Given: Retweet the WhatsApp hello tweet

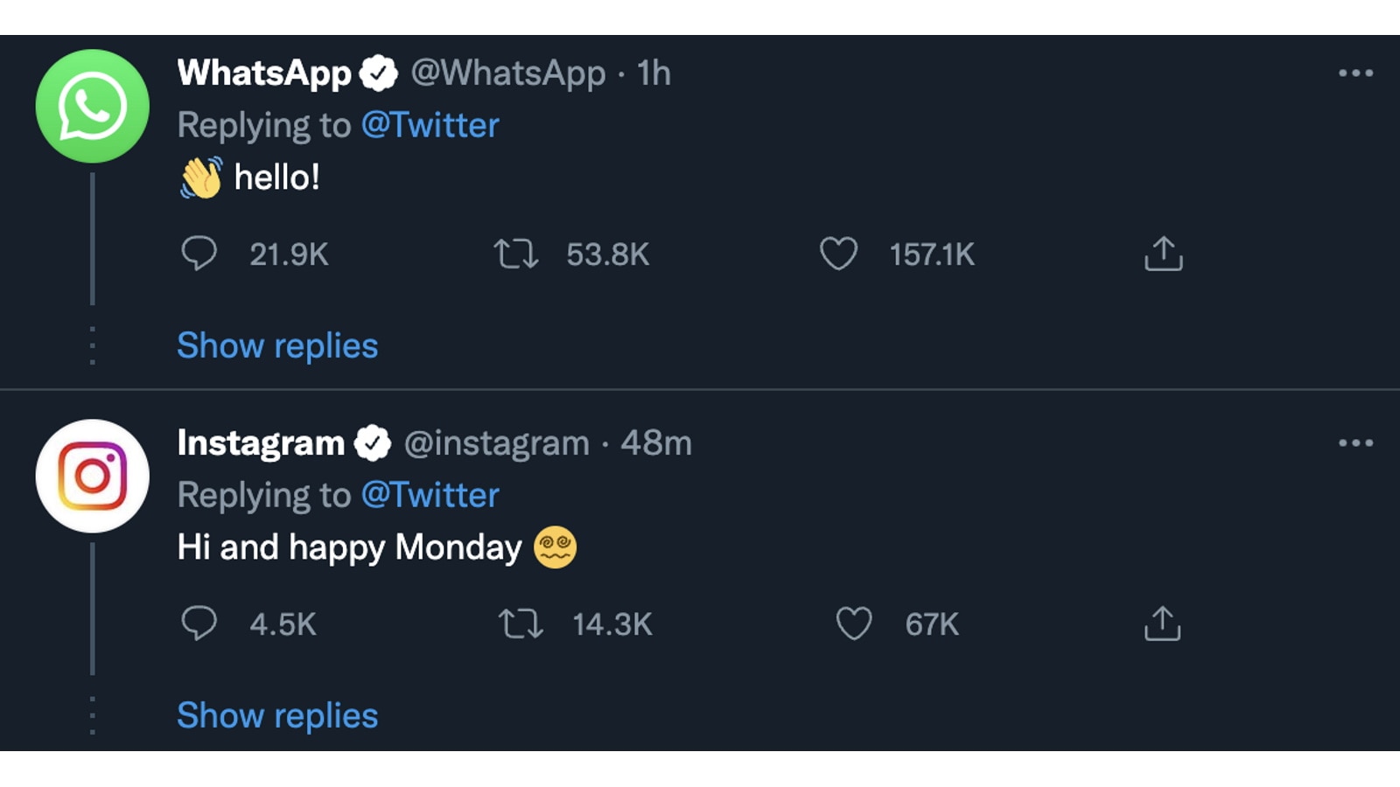Looking at the screenshot, I should (516, 254).
